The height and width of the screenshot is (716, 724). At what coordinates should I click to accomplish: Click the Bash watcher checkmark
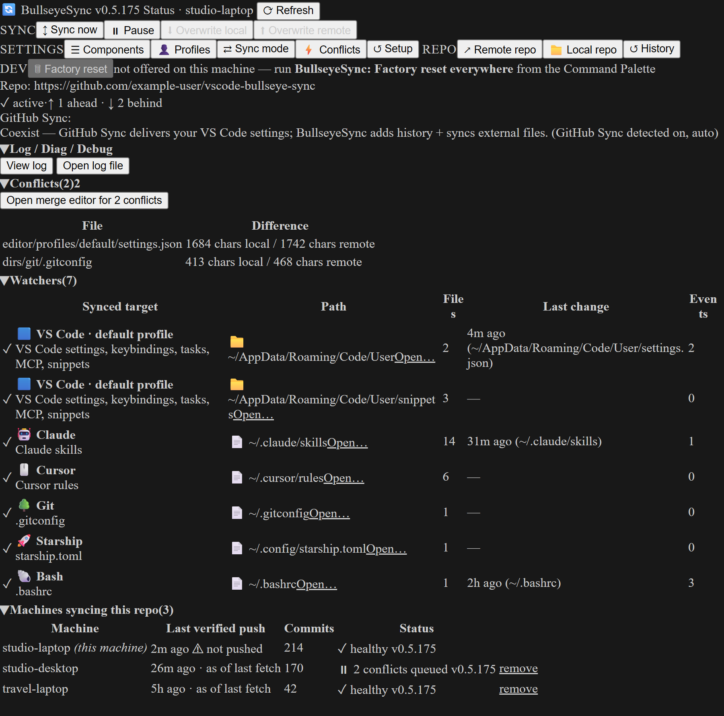coord(7,584)
